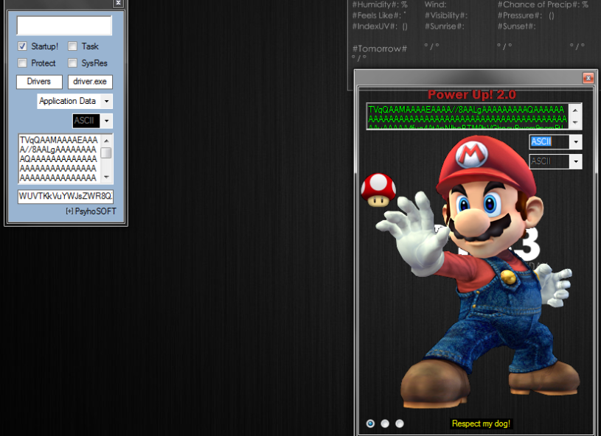The height and width of the screenshot is (436, 601).
Task: Click the scroll down arrow of green text box
Action: click(575, 122)
